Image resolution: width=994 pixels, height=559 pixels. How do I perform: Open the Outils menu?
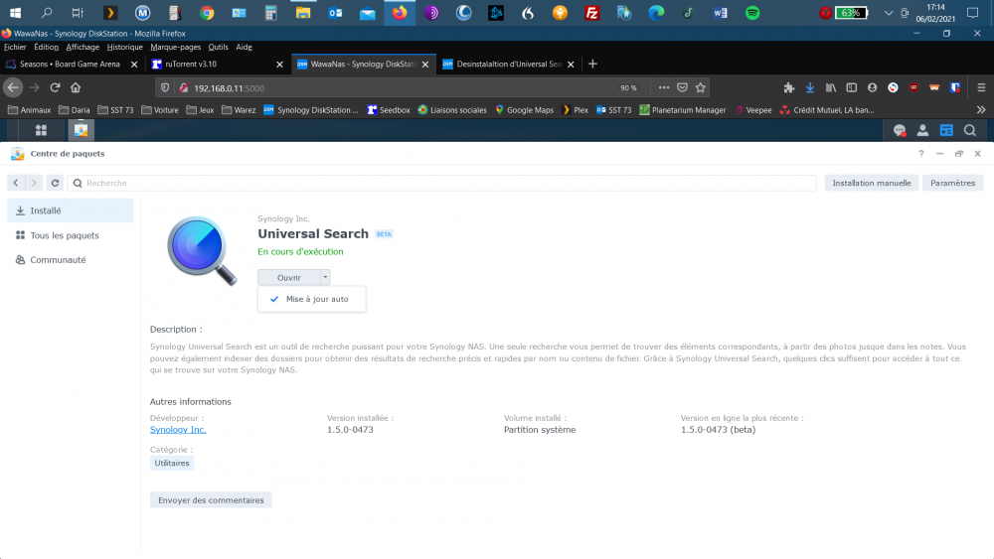point(218,47)
